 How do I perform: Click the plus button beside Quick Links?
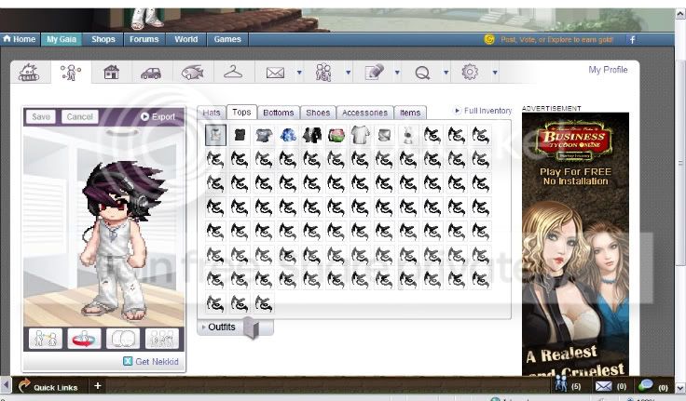pos(98,386)
